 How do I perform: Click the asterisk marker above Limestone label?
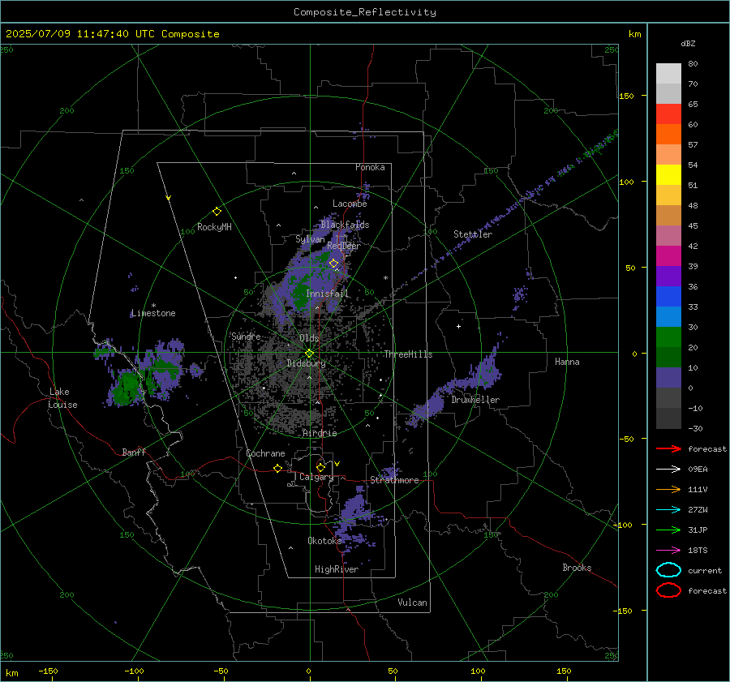click(x=153, y=306)
